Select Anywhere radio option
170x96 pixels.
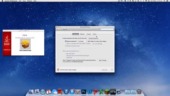66,58
